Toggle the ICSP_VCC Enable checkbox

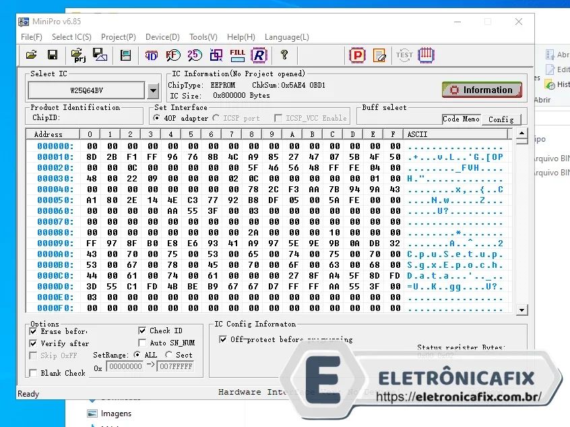click(x=278, y=118)
